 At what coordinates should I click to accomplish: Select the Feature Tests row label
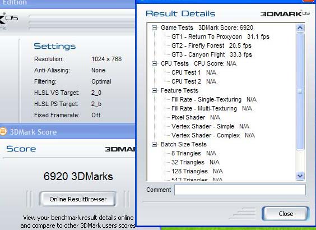[179, 90]
